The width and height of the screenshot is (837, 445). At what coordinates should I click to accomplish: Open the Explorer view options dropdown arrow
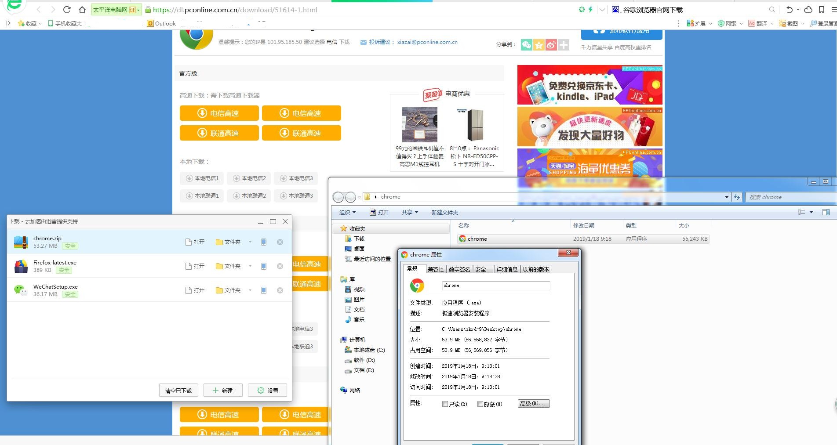tap(812, 212)
